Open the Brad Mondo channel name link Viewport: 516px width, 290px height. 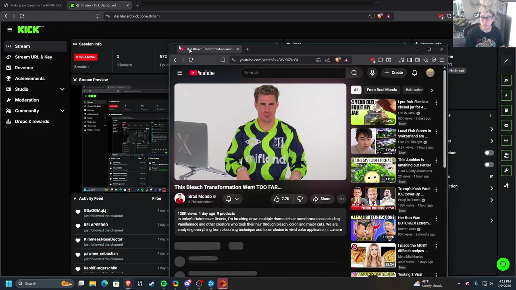tap(200, 197)
